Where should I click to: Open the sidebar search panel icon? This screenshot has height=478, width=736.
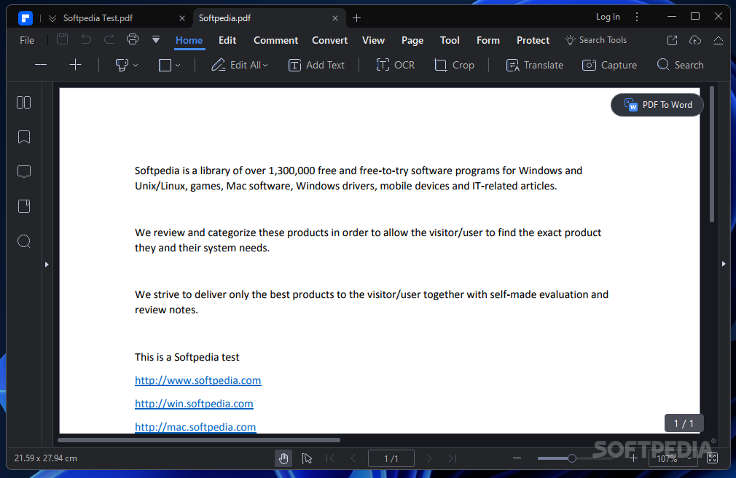pos(24,241)
